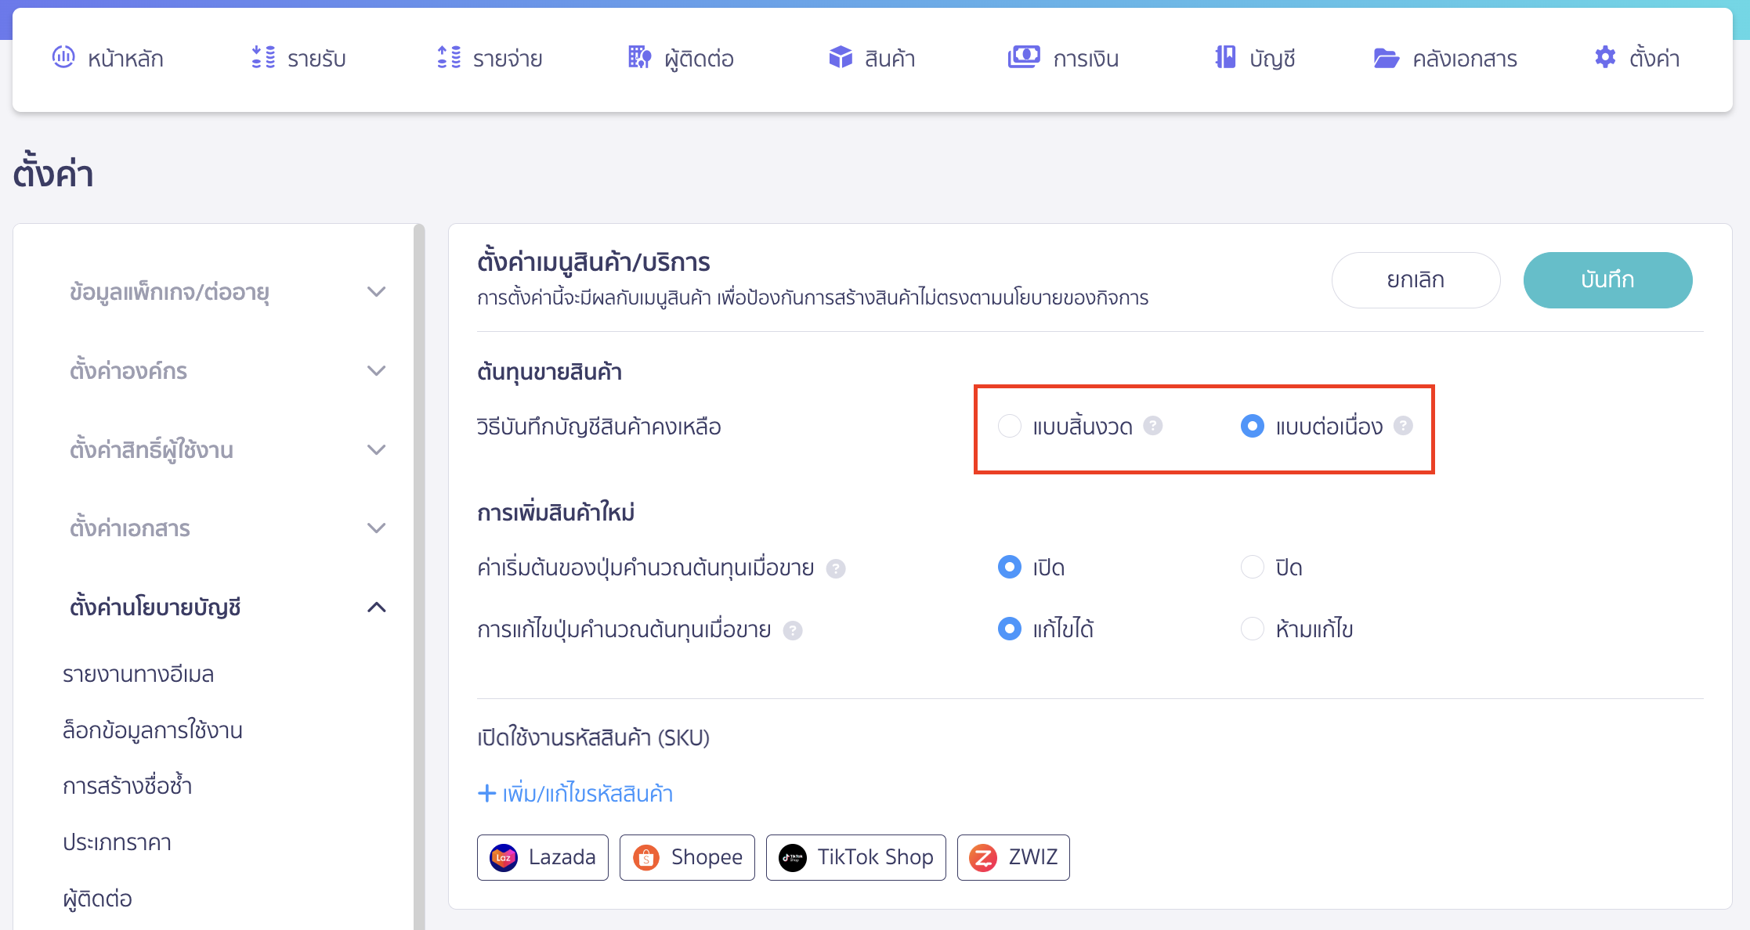Open the การเงิน finance icon
1750x930 pixels.
[x=1023, y=57]
